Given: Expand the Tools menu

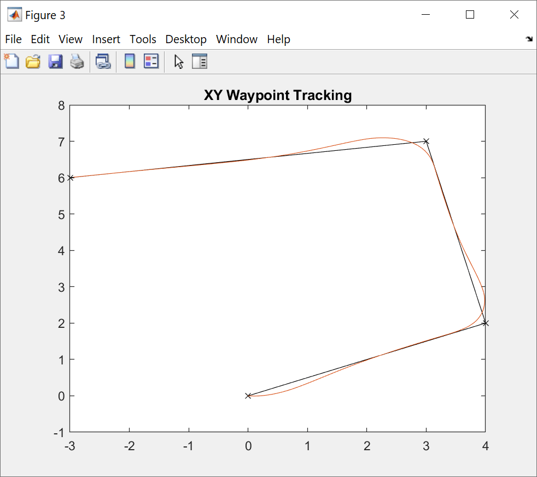Looking at the screenshot, I should pos(143,39).
